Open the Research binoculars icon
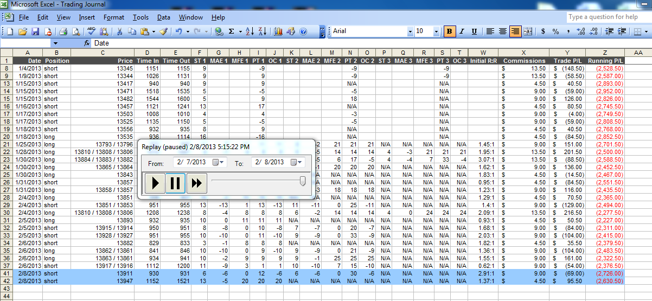The height and width of the screenshot is (301, 652). [x=104, y=31]
